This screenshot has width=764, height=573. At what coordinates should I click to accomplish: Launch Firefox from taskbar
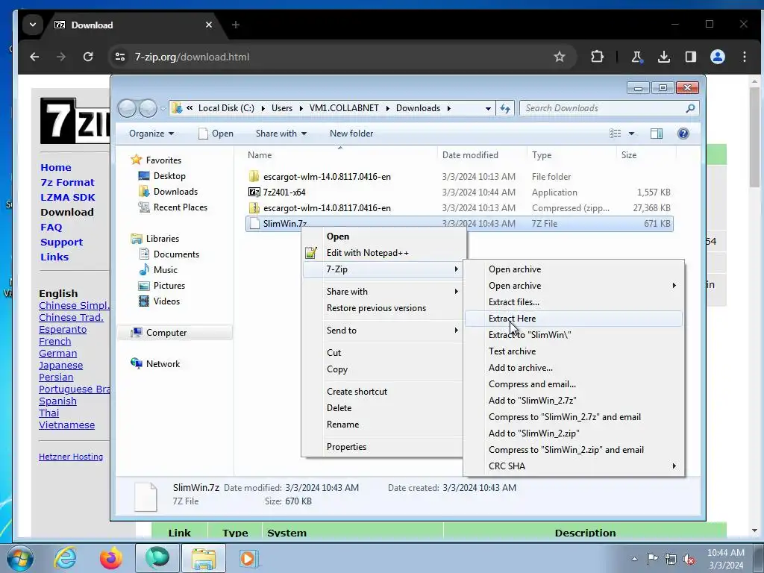click(110, 558)
